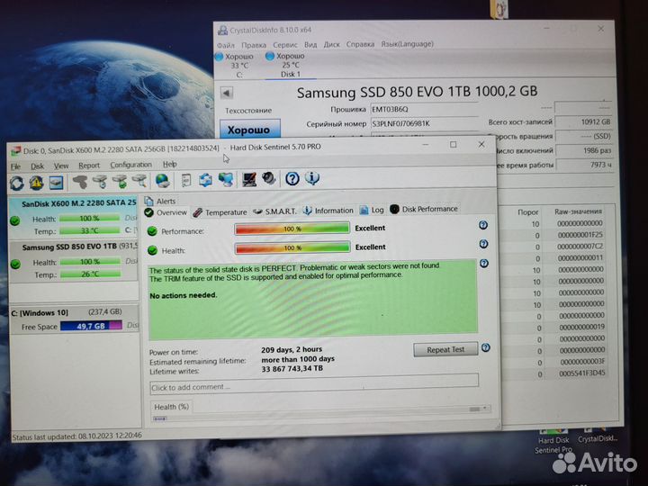Select the C: [Windows 10] partition entry
This screenshot has width=648, height=486.
pos(75,319)
